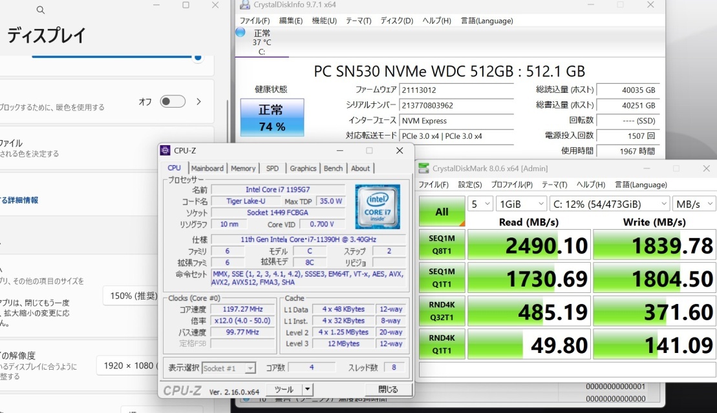This screenshot has height=413, width=717.
Task: Click the 正常 74 % health status button
Action: pyautogui.click(x=272, y=117)
